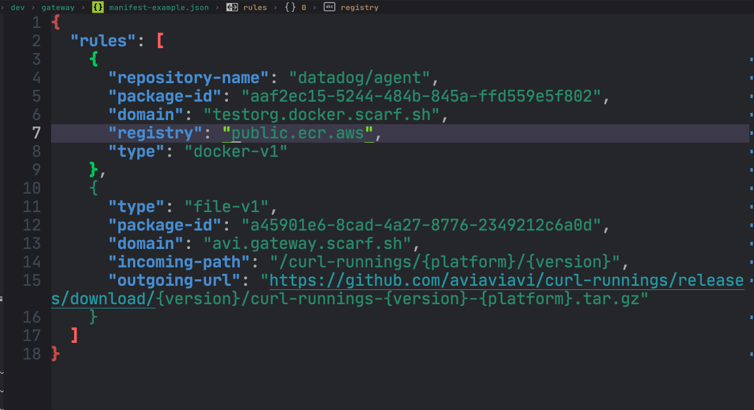The width and height of the screenshot is (754, 410).
Task: Open the gateway folder breadcrumb
Action: pyautogui.click(x=58, y=7)
